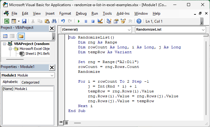Click the code window horizontal scrollbar
The image size is (210, 127).
pos(77,123)
